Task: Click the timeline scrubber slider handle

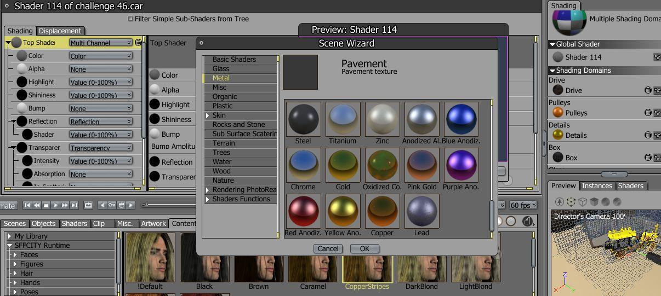Action: pyautogui.click(x=145, y=205)
